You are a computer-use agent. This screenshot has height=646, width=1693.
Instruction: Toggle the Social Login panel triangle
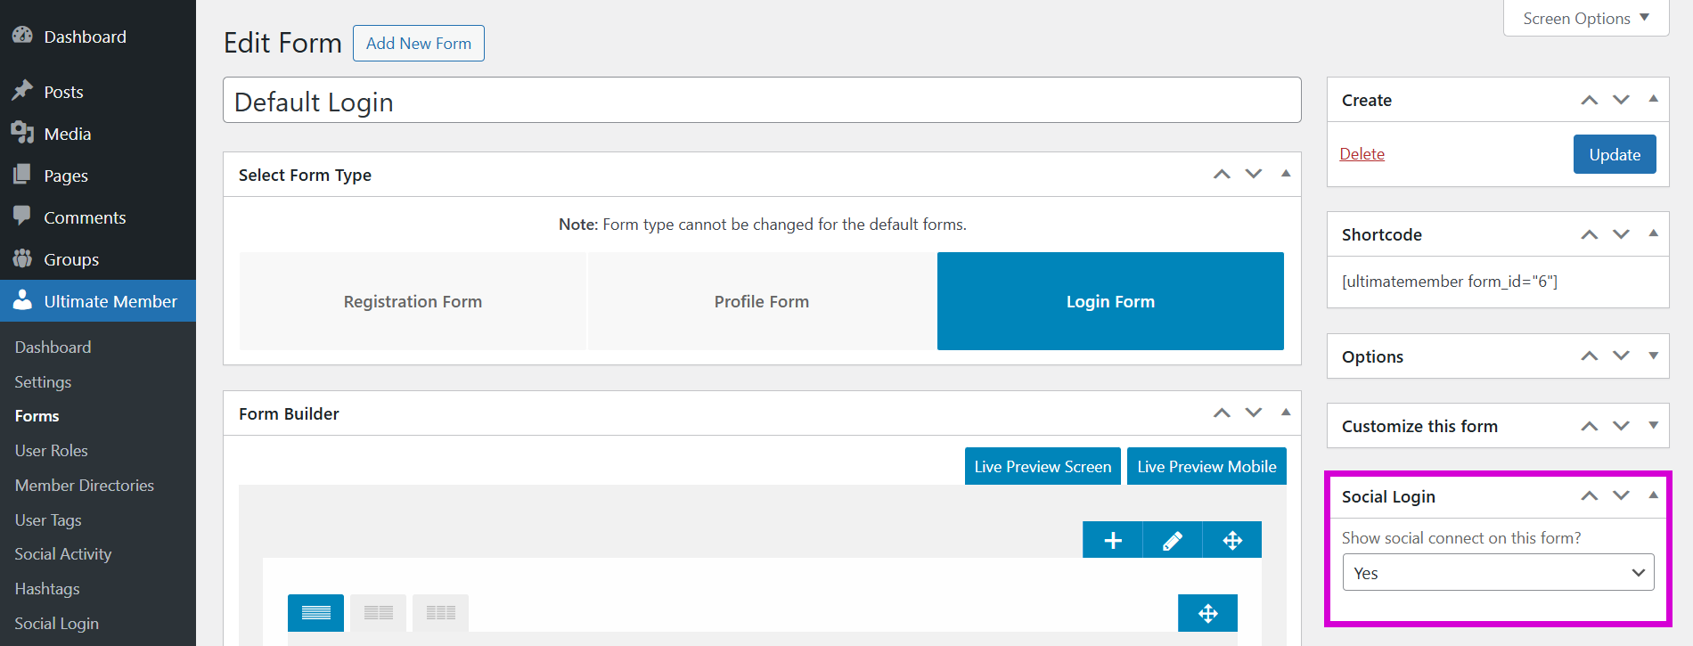[1653, 495]
